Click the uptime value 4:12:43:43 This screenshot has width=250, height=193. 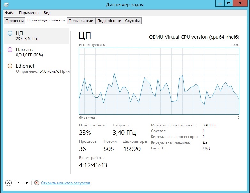pyautogui.click(x=93, y=165)
